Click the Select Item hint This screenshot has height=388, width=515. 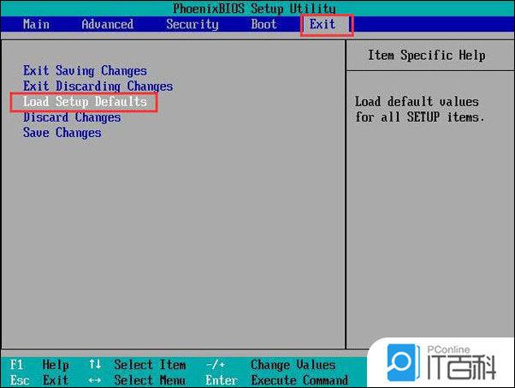(150, 365)
